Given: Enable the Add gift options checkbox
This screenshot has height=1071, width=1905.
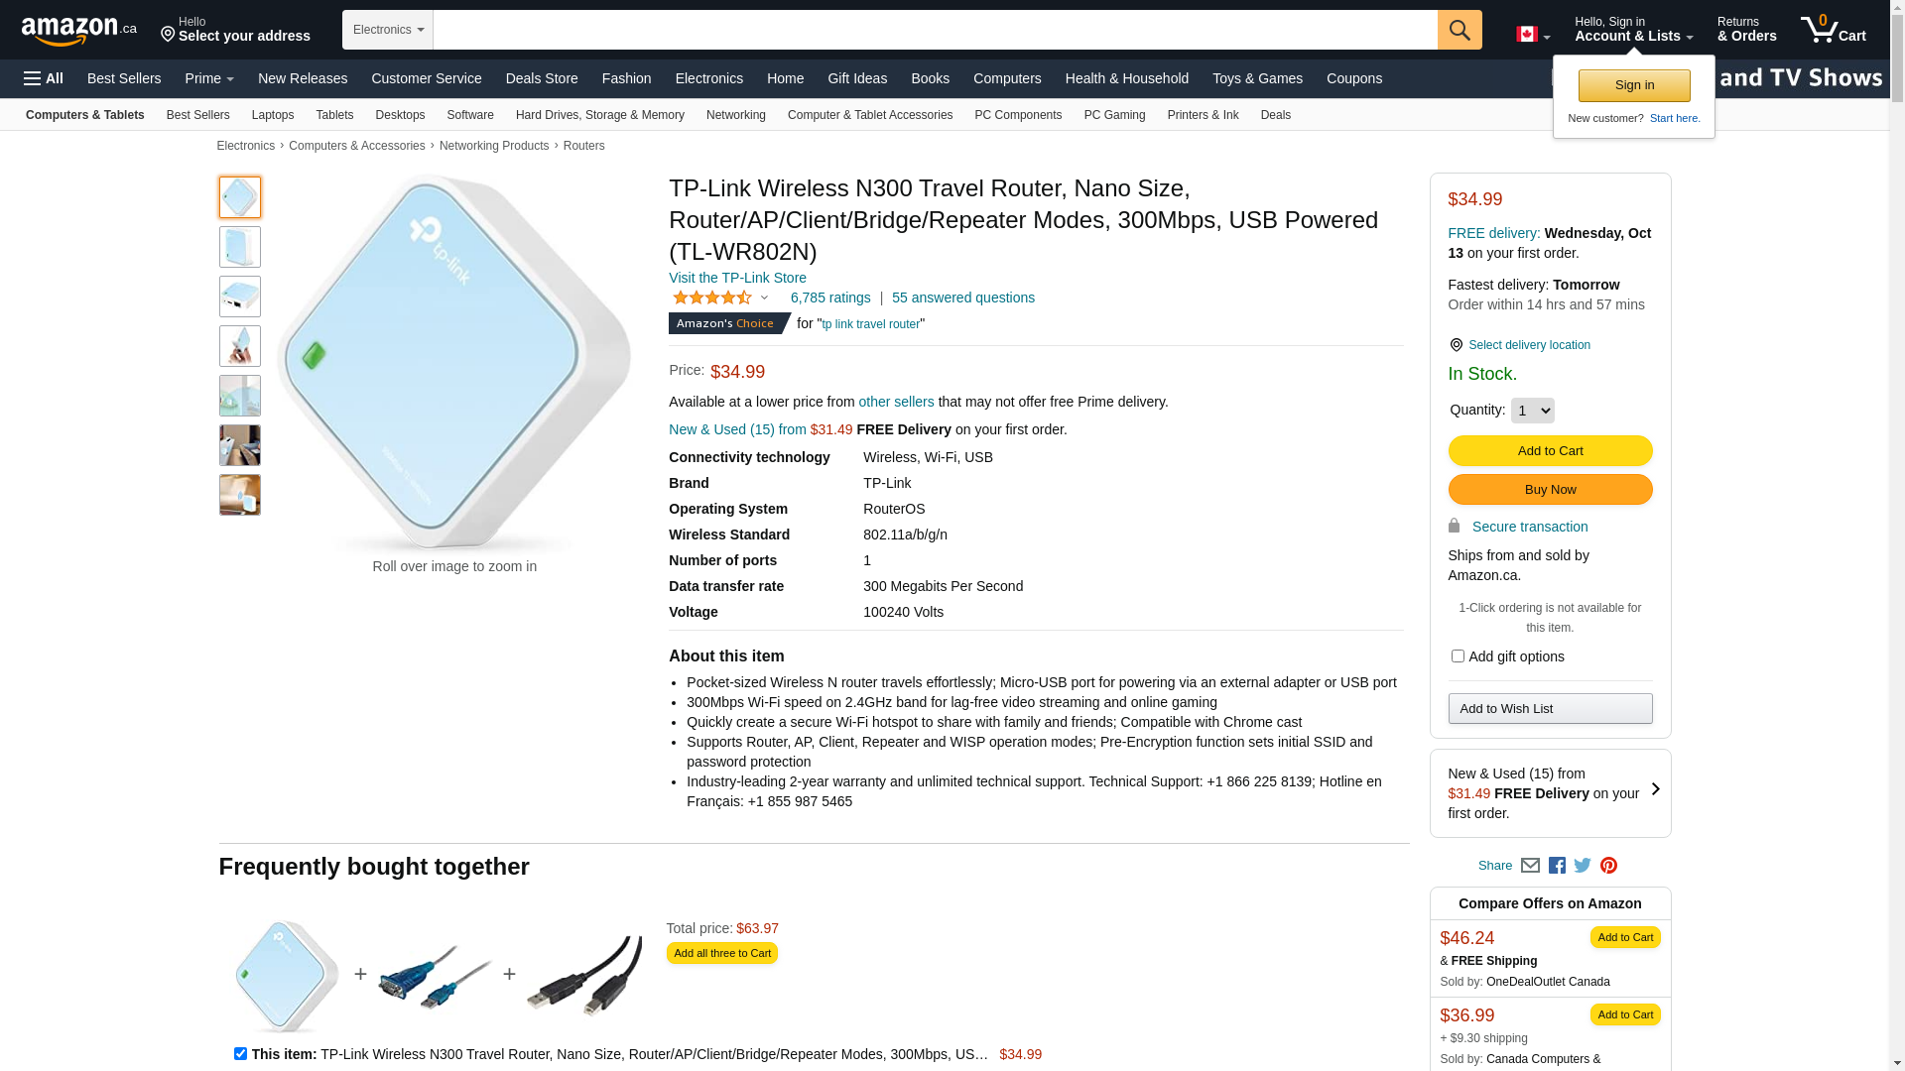Looking at the screenshot, I should point(1458,656).
